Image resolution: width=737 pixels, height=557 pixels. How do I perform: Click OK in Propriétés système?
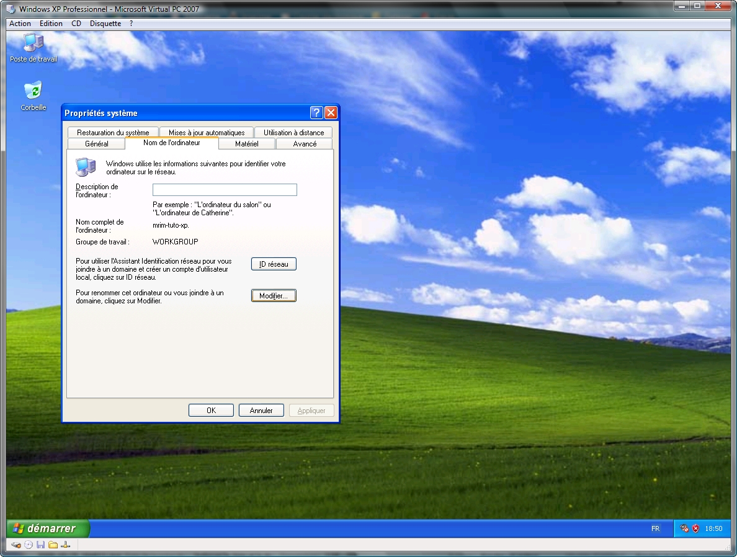coord(211,411)
